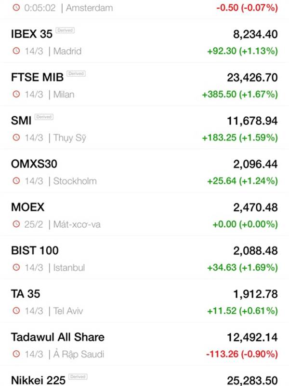The width and height of the screenshot is (289, 386).
Task: Open the Tadawul All Share index
Action: [x=57, y=337]
